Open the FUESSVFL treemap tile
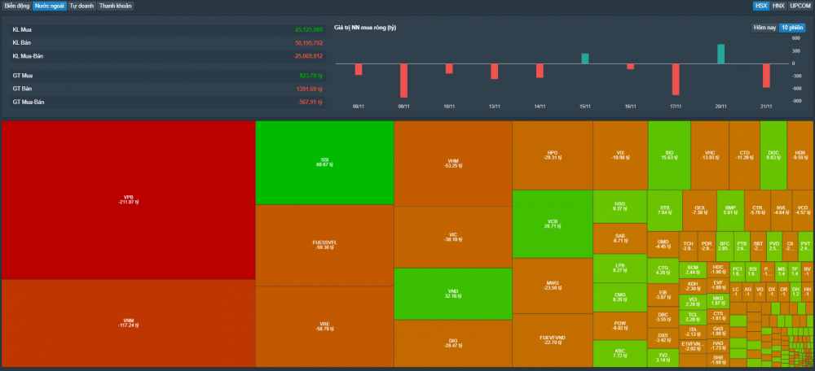The image size is (815, 371). (x=325, y=245)
